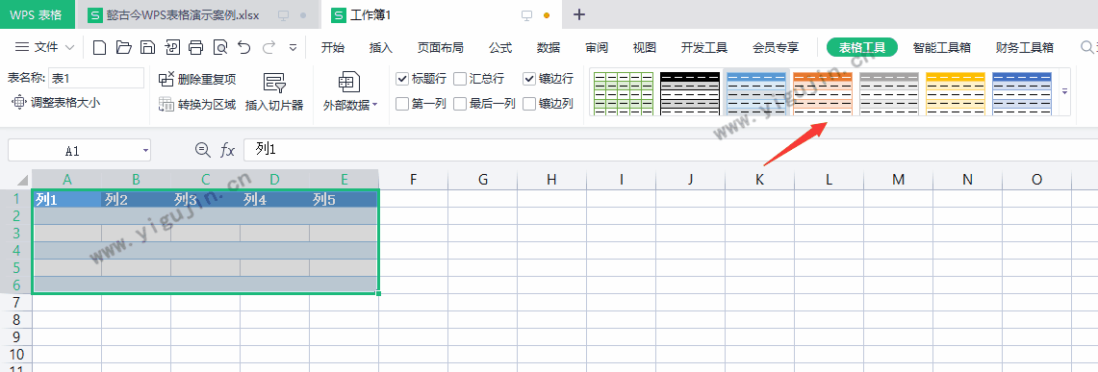Enable the 汇总行 checkbox

tap(460, 78)
